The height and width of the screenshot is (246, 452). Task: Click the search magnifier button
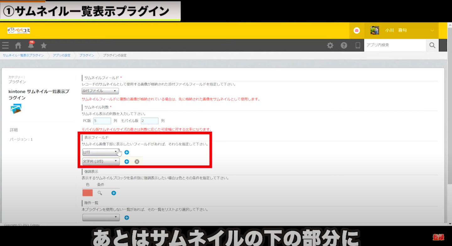click(x=432, y=46)
